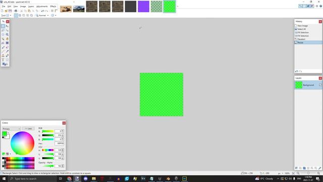Click the Duplicate Layer icon

pos(304,168)
